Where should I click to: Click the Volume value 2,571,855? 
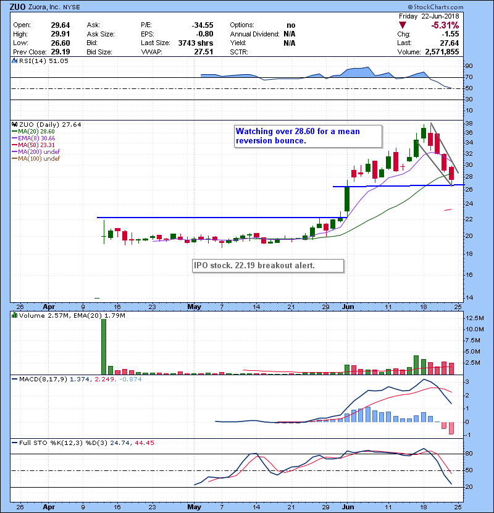pos(442,52)
